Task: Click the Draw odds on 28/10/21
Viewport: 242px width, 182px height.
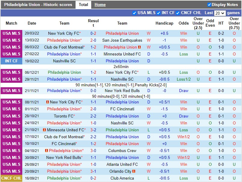Action: (184, 116)
